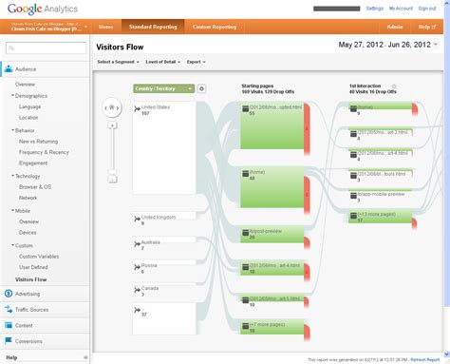The width and height of the screenshot is (450, 364).
Task: Open the My Account link
Action: [401, 9]
